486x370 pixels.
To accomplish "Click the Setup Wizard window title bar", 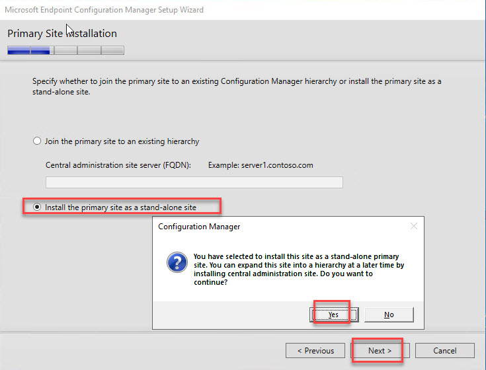I will (x=198, y=10).
